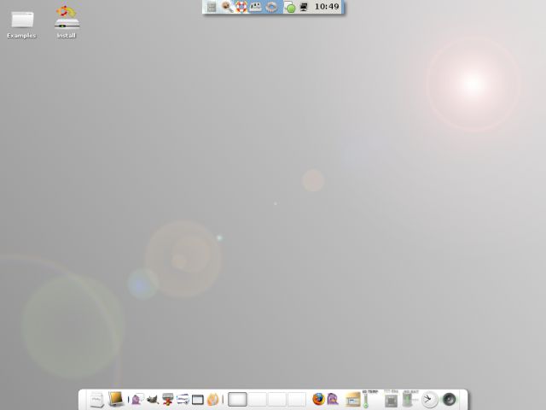Switch to the third virtual desktop in pager
Screen dimensions: 546x410
tap(276, 399)
